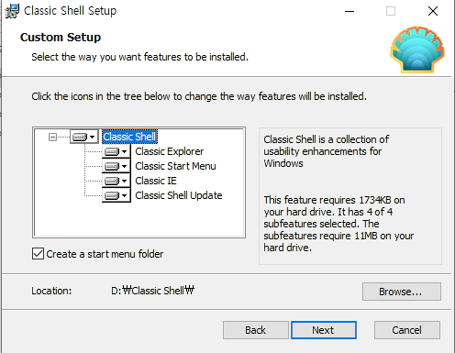Uncheck Create a start menu folder
This screenshot has height=353, width=455.
tap(38, 254)
